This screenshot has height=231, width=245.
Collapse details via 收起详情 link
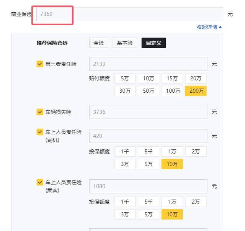[x=209, y=27]
